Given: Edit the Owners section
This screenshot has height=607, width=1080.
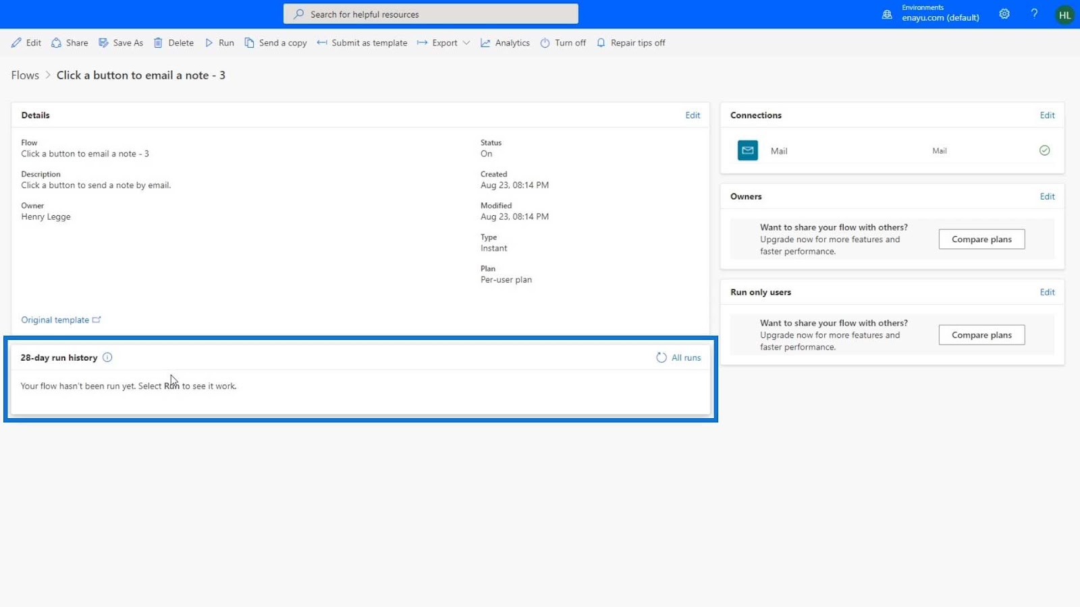Looking at the screenshot, I should [x=1047, y=196].
